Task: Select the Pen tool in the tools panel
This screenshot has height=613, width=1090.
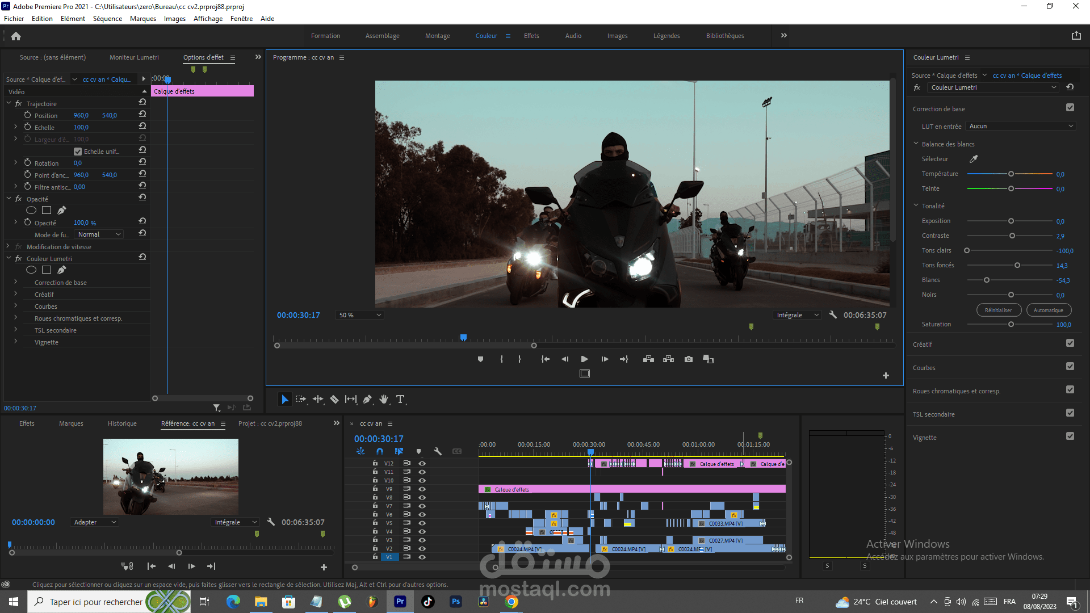Action: [367, 400]
